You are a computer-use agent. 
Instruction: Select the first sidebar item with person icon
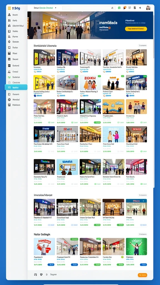[16, 15]
